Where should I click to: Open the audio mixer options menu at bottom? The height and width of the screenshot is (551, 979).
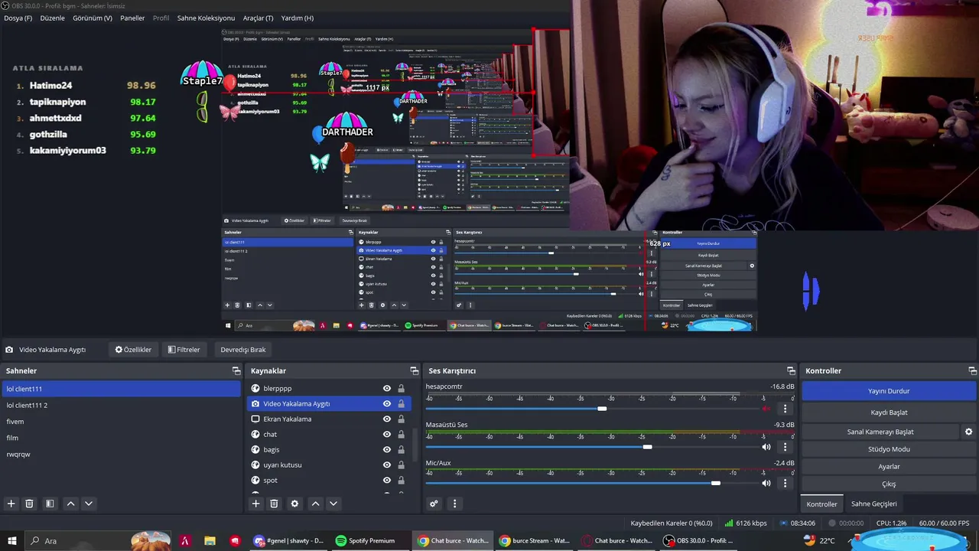pos(454,504)
